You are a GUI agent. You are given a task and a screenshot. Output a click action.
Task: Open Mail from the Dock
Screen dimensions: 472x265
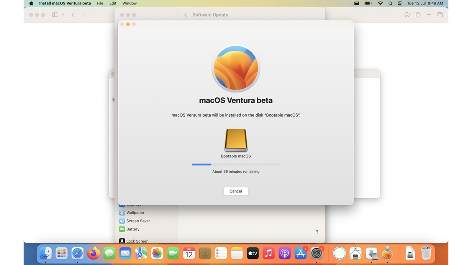pos(125,253)
